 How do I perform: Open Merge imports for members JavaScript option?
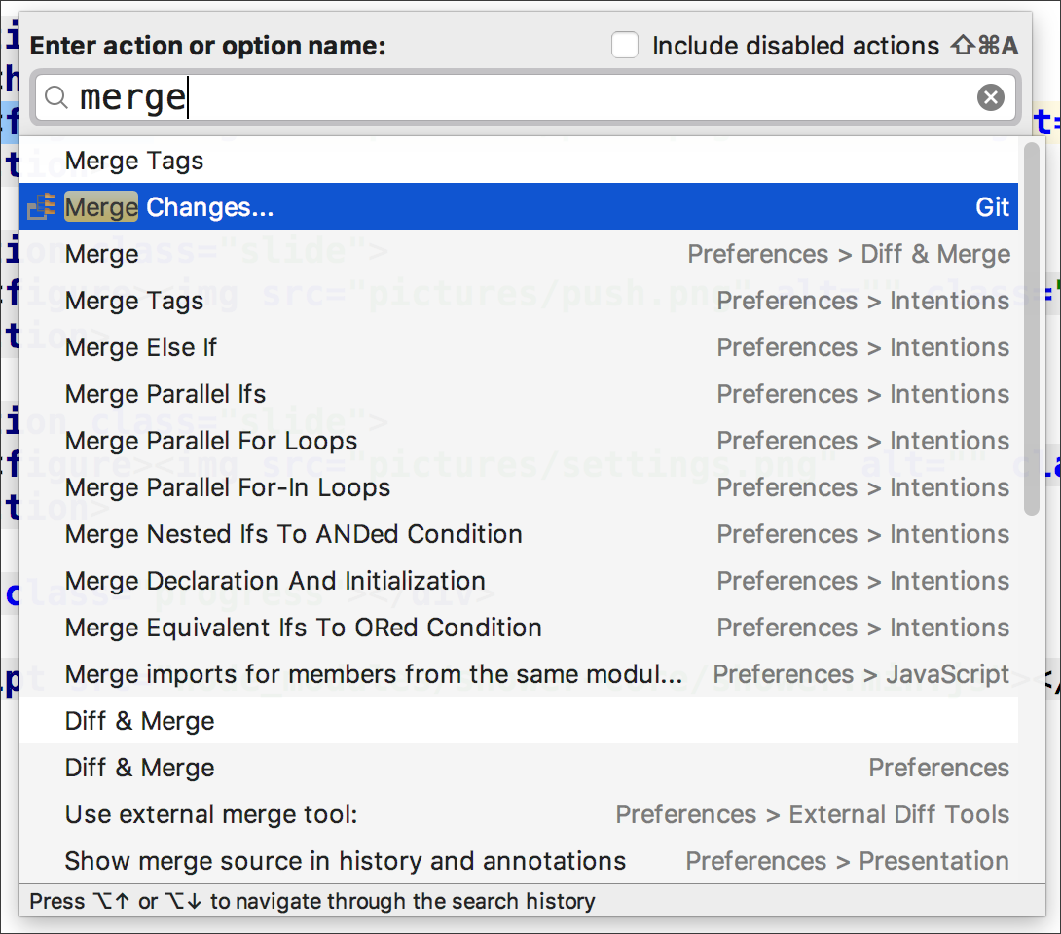point(518,673)
